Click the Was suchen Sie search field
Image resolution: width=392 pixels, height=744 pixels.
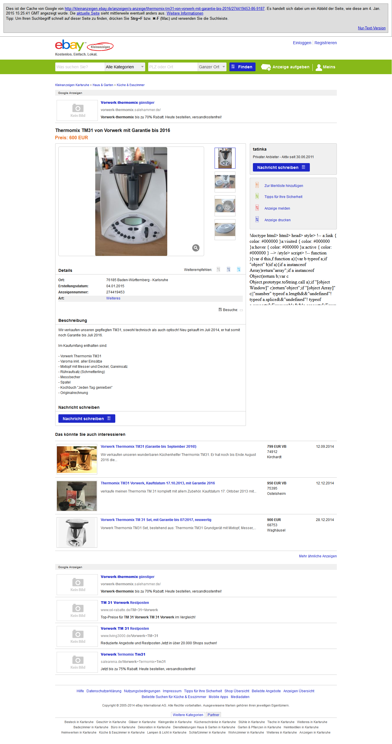[x=80, y=67]
